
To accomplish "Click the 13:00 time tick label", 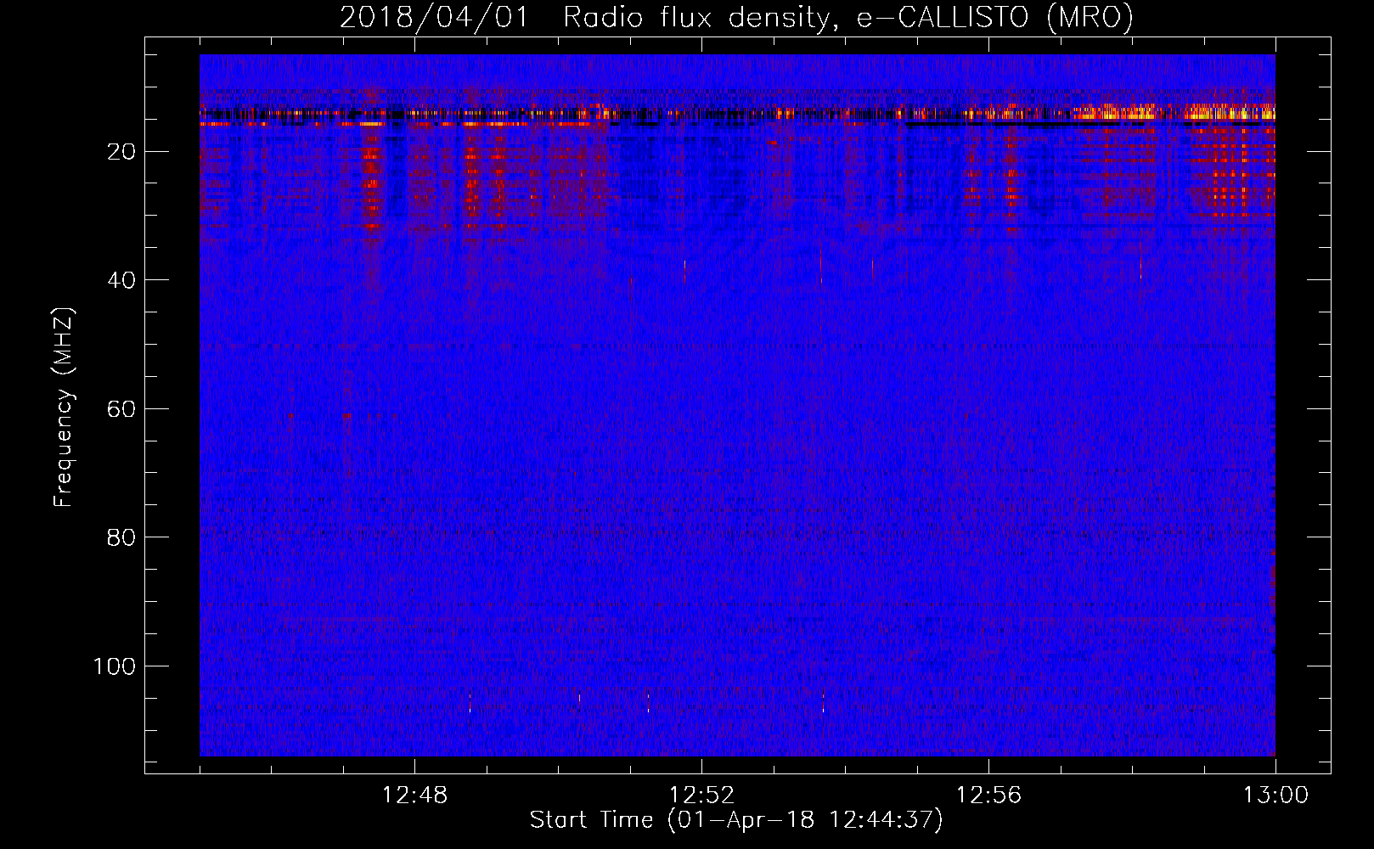I will tap(1275, 796).
